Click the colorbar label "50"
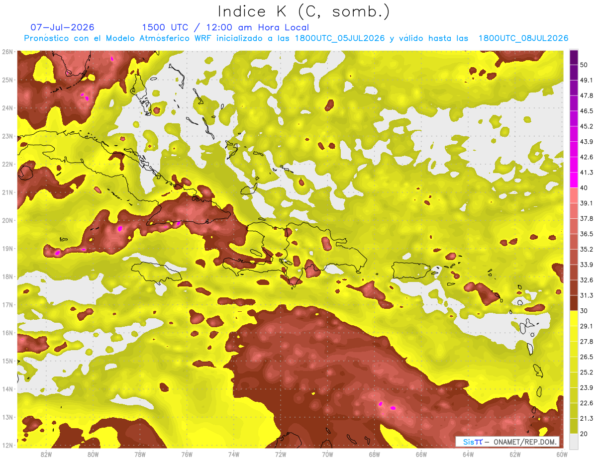The width and height of the screenshot is (597, 461). (585, 65)
